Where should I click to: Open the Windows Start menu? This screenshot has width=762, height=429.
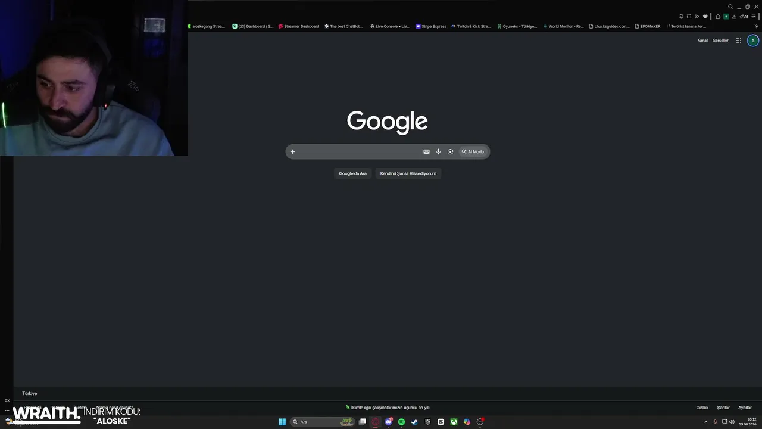point(282,422)
